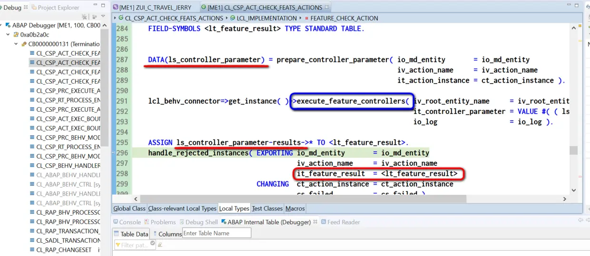Open the Problems view tab
The width and height of the screenshot is (590, 256).
pos(160,222)
